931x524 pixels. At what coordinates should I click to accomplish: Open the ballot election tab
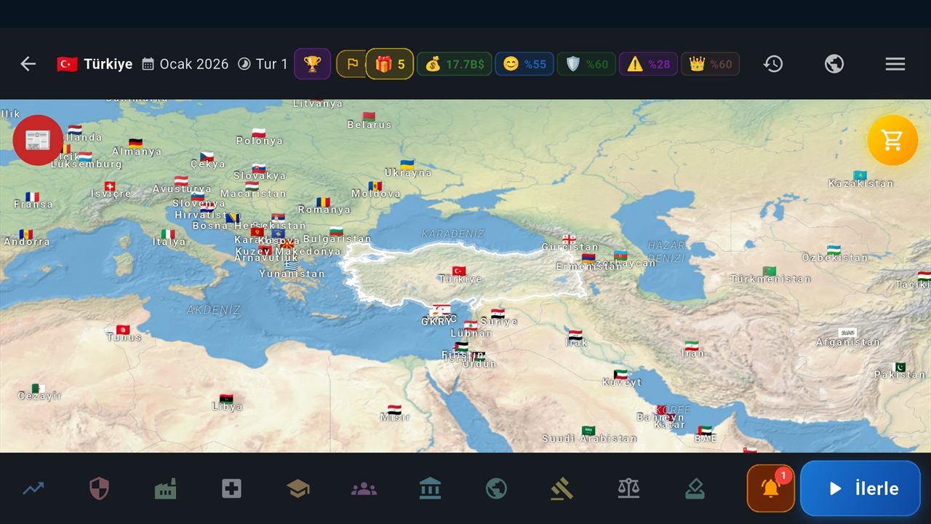pos(695,488)
